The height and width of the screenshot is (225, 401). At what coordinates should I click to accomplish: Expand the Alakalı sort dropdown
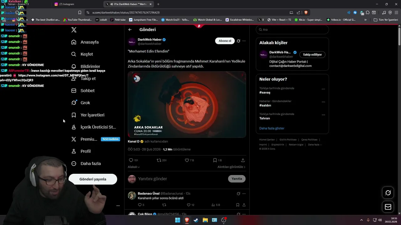pyautogui.click(x=134, y=167)
